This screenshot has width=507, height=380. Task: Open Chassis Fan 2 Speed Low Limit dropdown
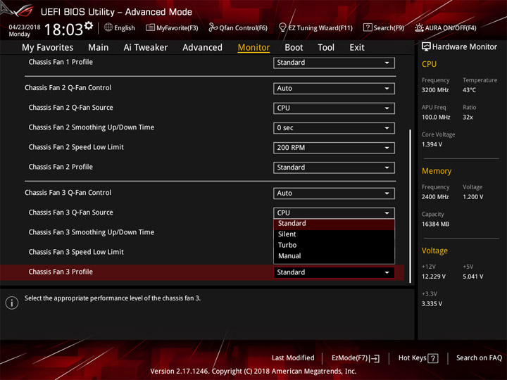[334, 148]
